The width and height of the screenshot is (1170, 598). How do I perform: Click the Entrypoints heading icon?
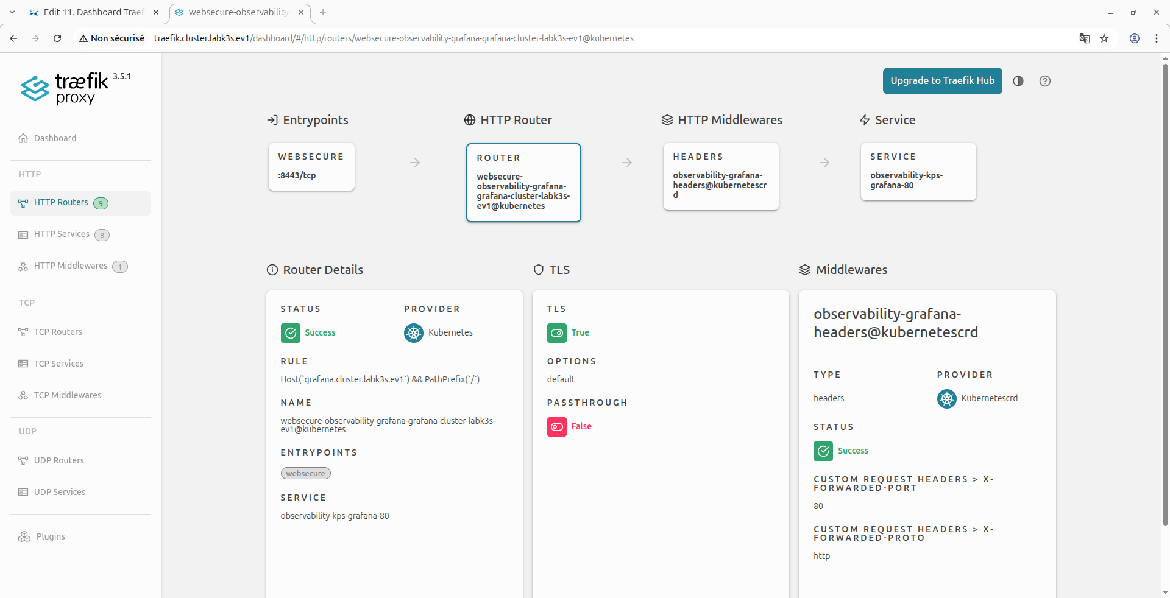coord(272,120)
